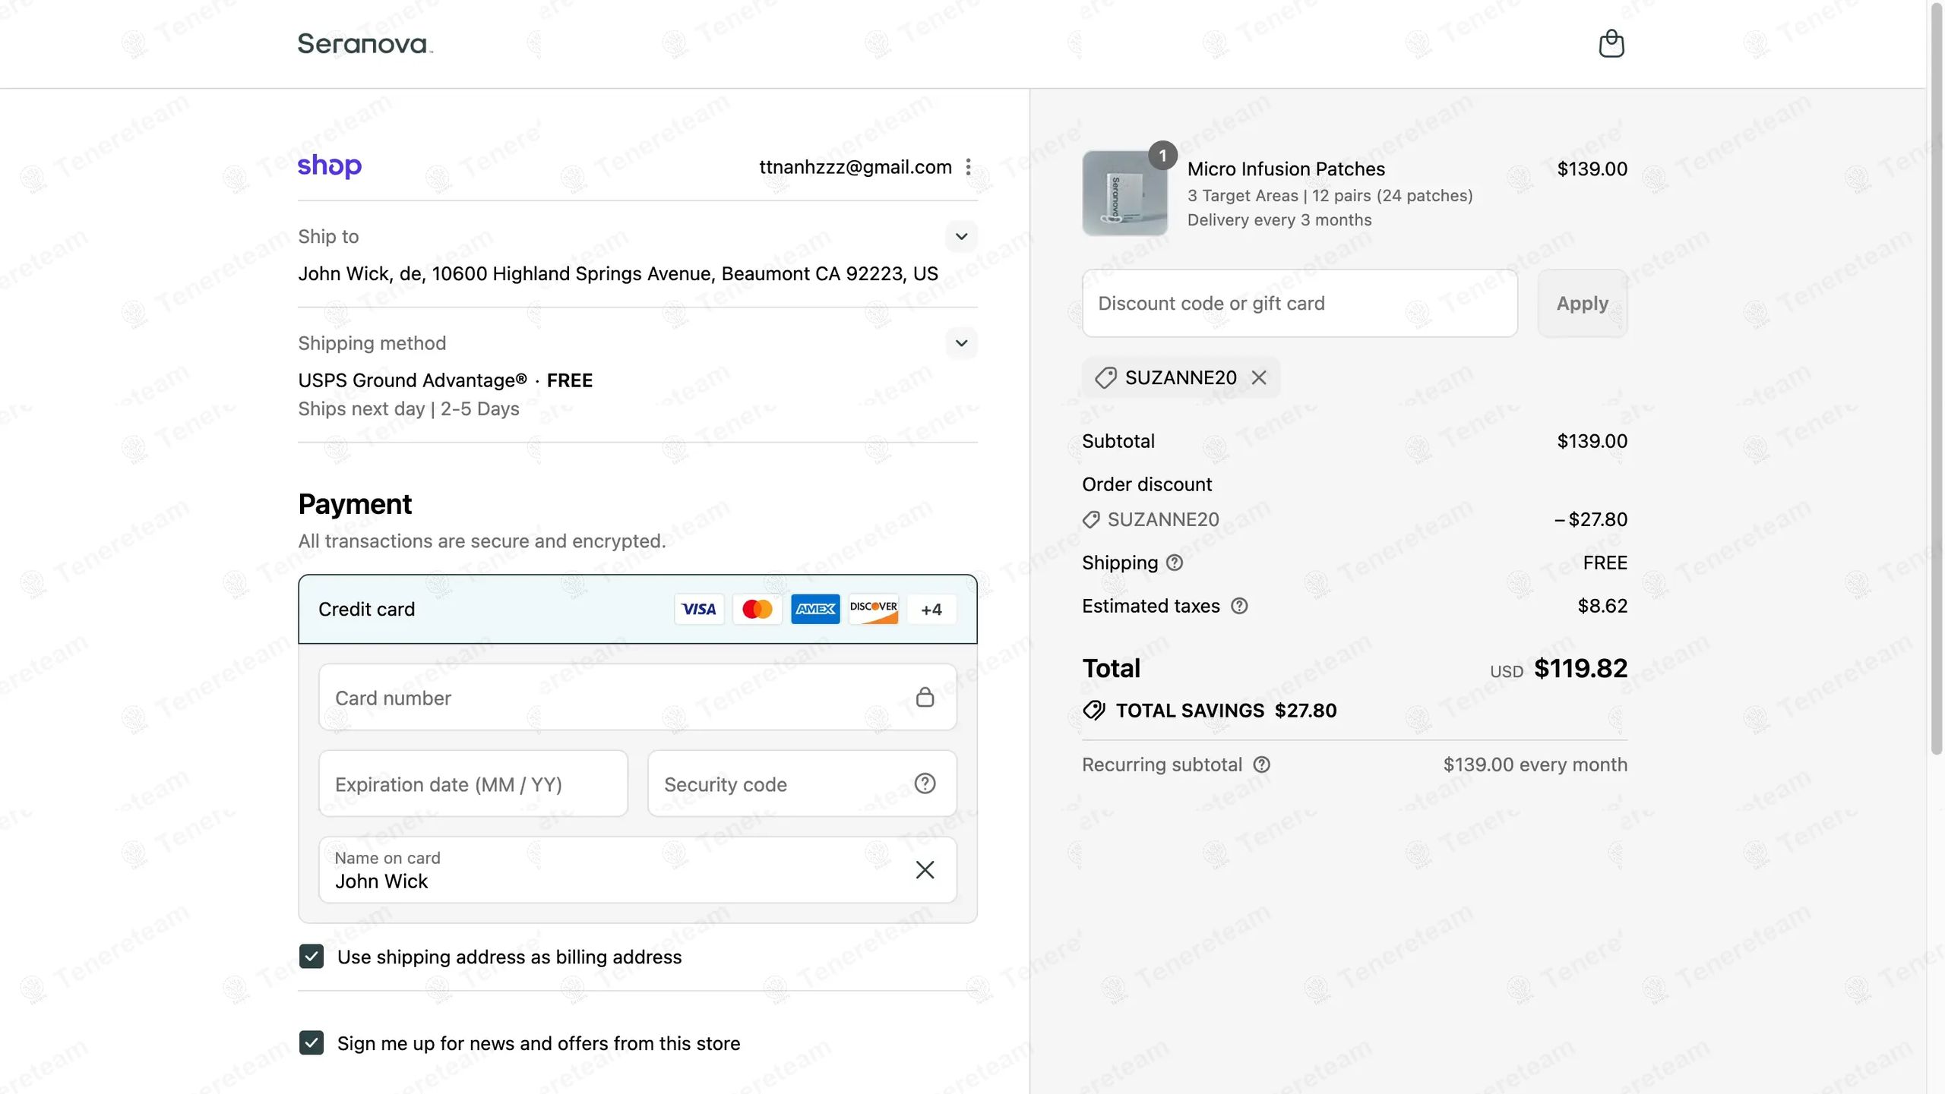This screenshot has width=1945, height=1094.
Task: Focus the Security code field
Action: click(802, 783)
